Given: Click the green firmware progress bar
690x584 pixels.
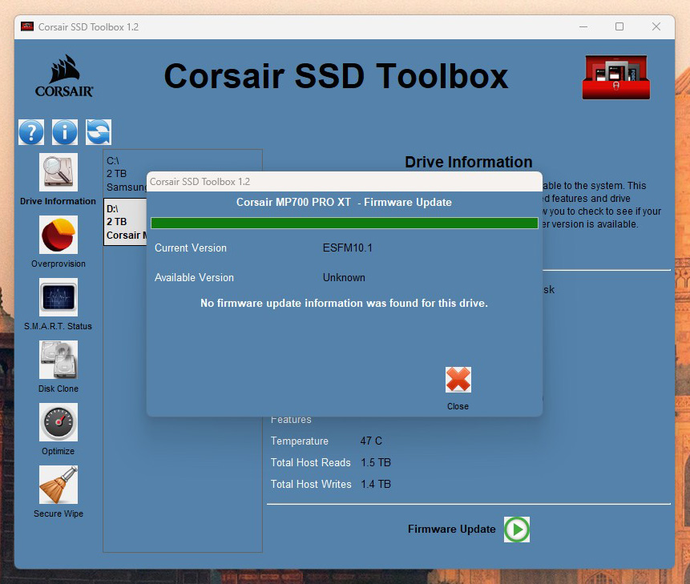Looking at the screenshot, I should (x=344, y=224).
